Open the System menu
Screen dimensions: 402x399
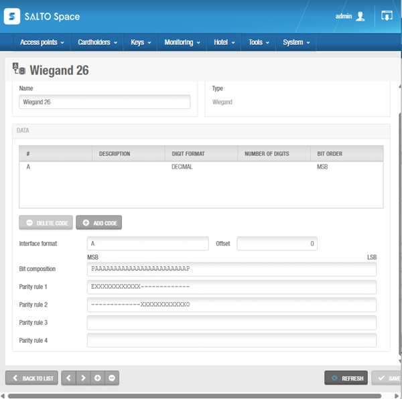(296, 42)
